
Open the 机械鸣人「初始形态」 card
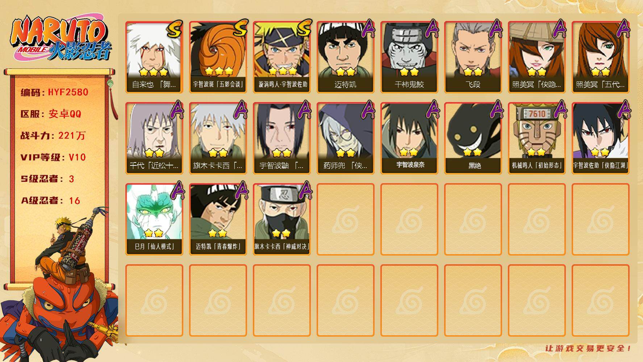[x=536, y=138]
